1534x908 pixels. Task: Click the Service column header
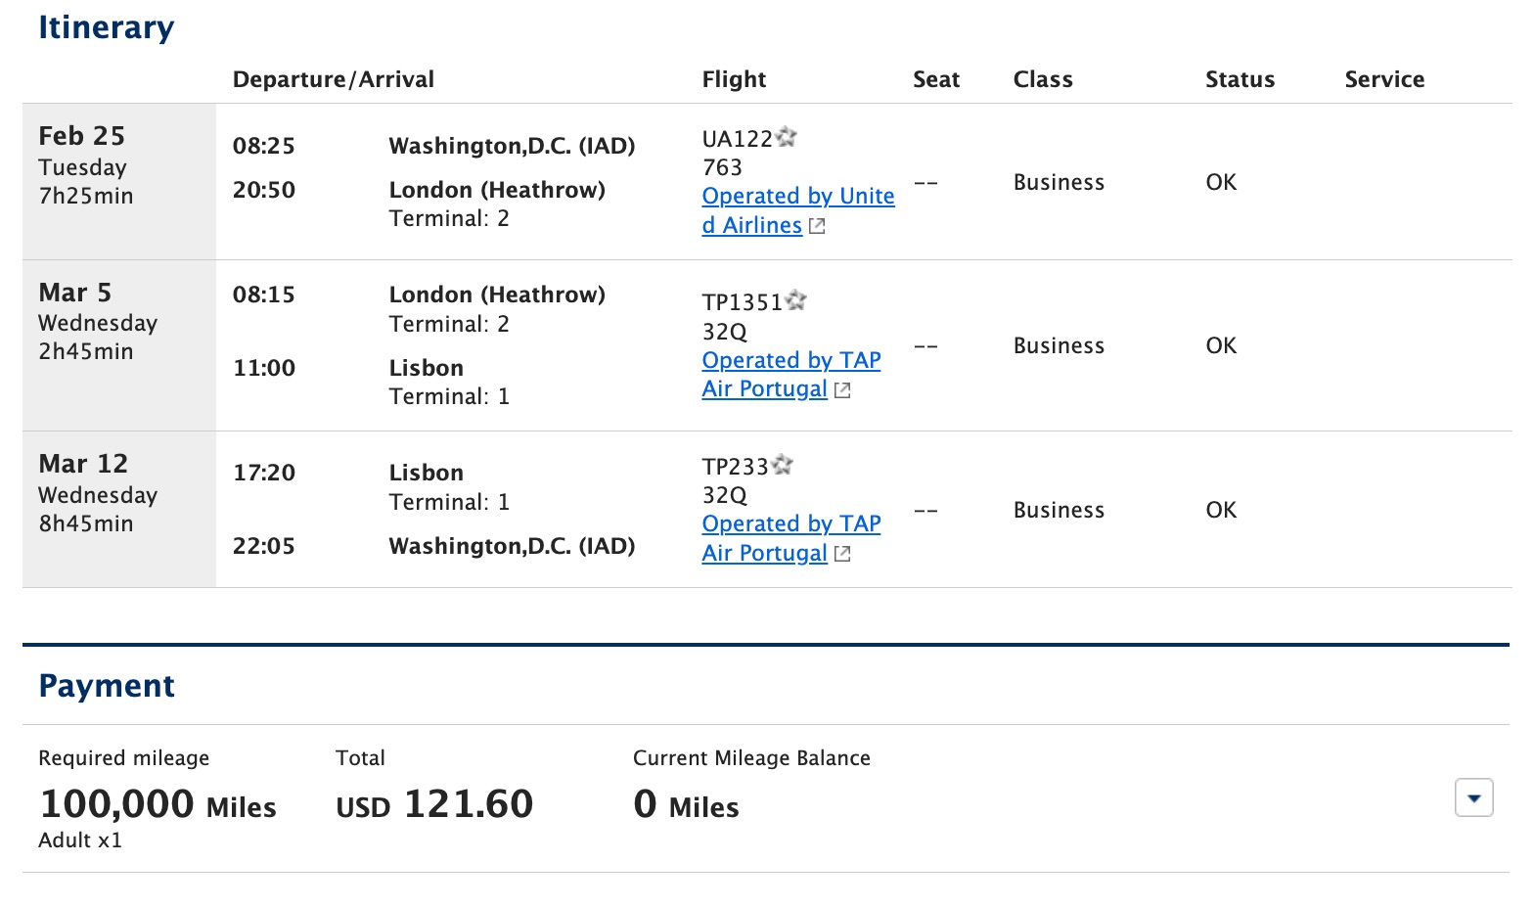point(1383,79)
